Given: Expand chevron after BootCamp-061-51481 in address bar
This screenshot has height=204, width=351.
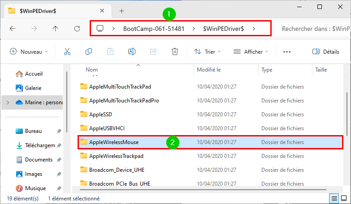Looking at the screenshot, I should 194,29.
